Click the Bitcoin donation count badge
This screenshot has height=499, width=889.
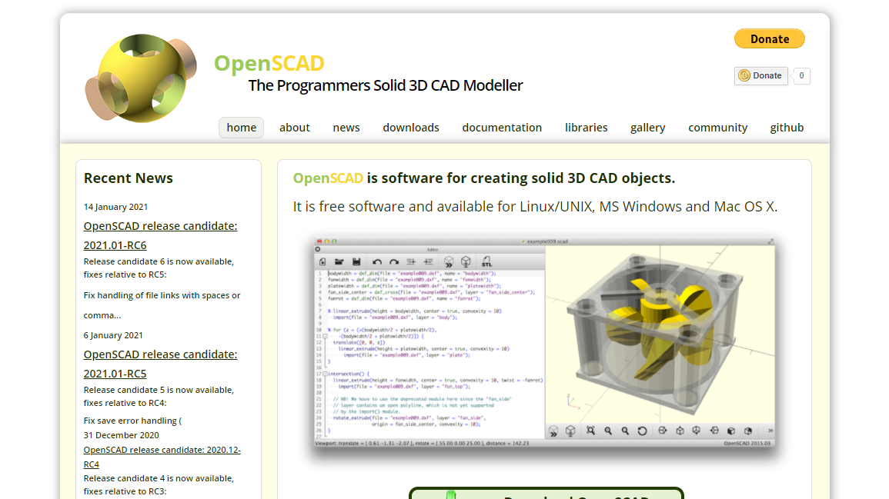click(801, 75)
